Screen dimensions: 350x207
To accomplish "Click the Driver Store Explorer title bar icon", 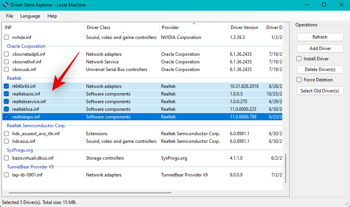I will click(6, 5).
